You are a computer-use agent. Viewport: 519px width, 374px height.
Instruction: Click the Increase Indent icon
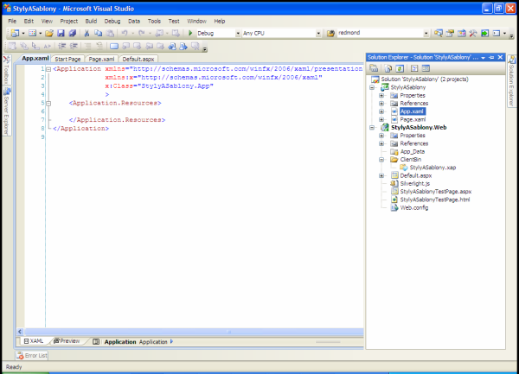pyautogui.click(x=74, y=47)
